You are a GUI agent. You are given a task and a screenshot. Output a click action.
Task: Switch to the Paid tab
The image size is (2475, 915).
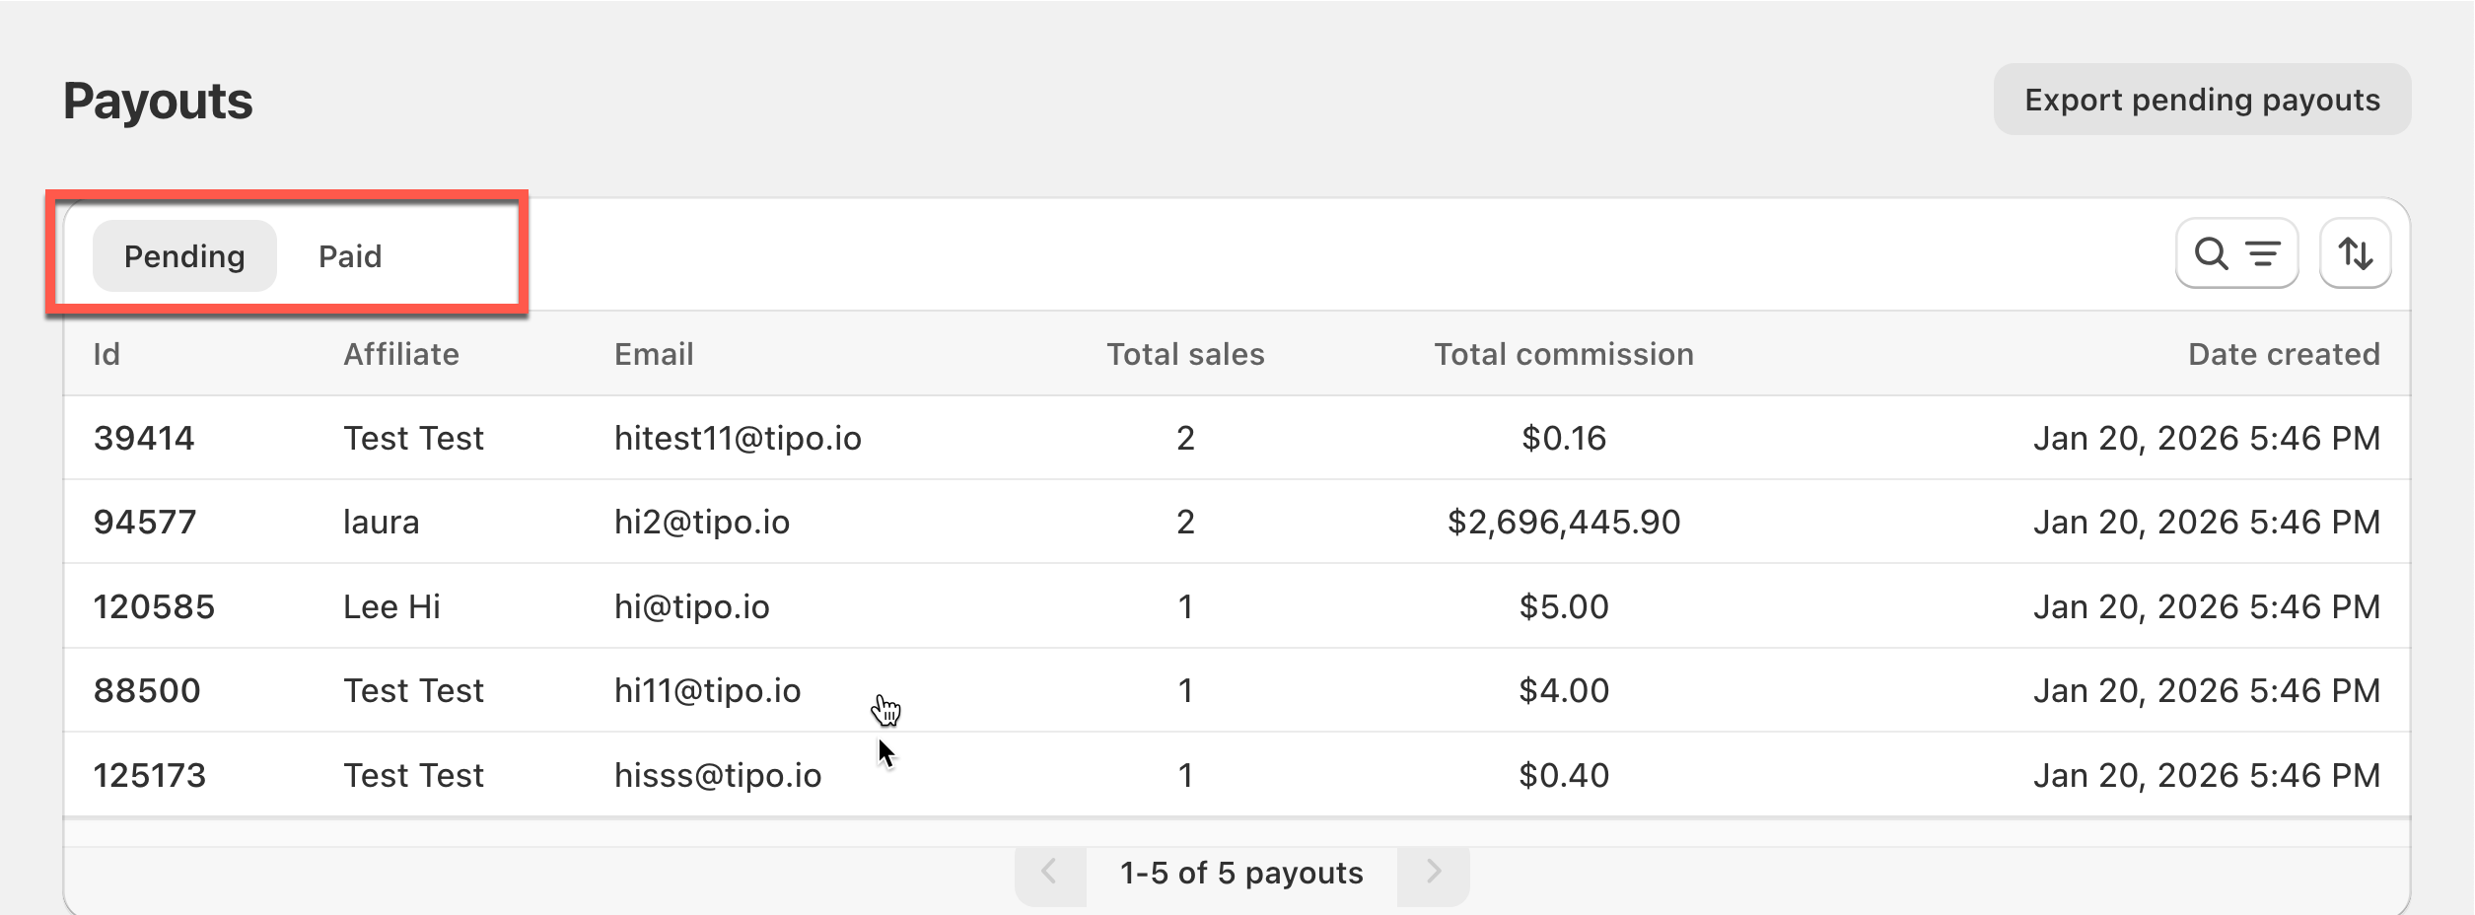[350, 256]
